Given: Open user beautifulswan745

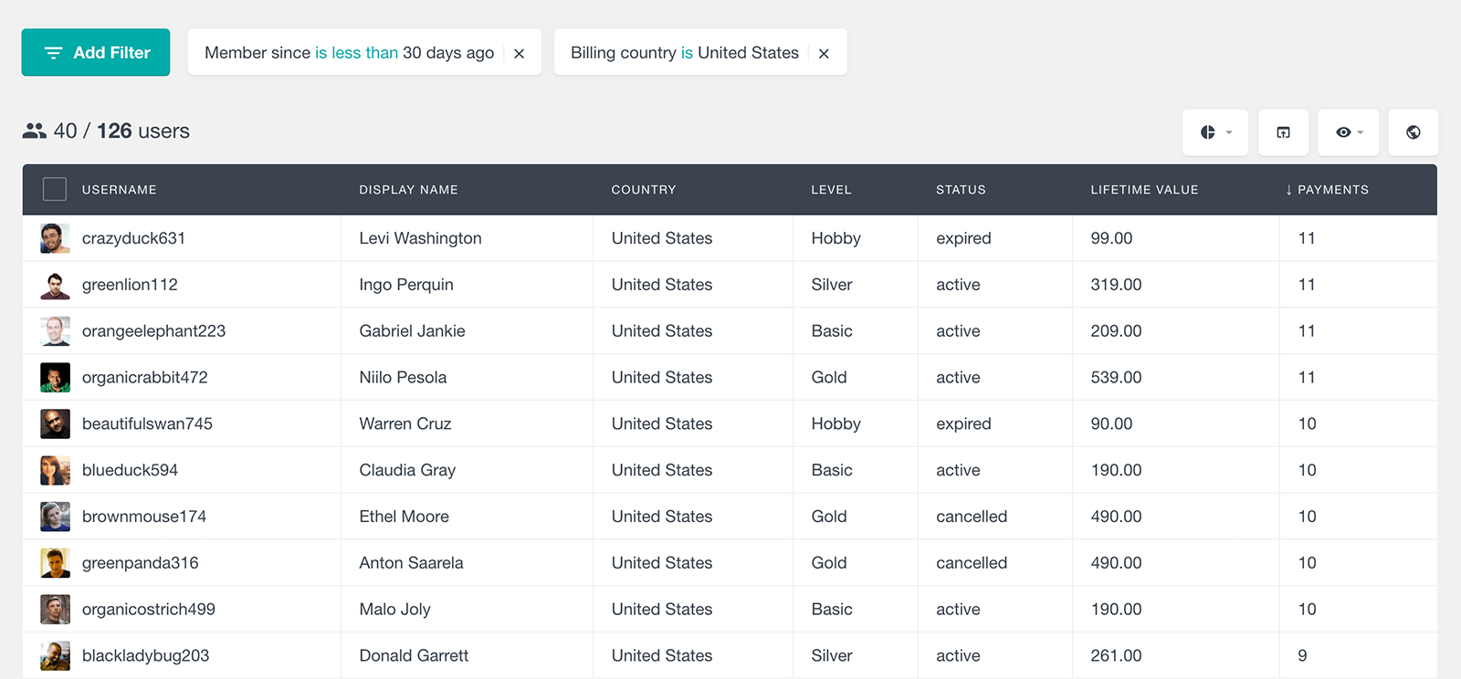Looking at the screenshot, I should pos(147,423).
